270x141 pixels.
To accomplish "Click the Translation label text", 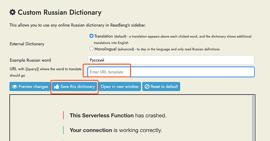I will pyautogui.click(x=103, y=36).
